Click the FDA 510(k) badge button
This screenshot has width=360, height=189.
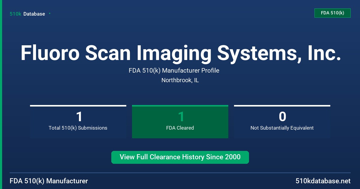pyautogui.click(x=332, y=13)
